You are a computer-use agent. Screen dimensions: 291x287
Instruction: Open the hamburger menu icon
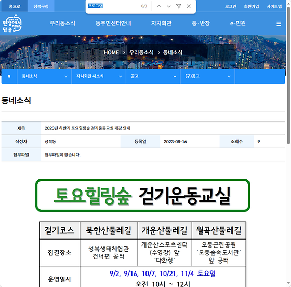click(x=279, y=24)
